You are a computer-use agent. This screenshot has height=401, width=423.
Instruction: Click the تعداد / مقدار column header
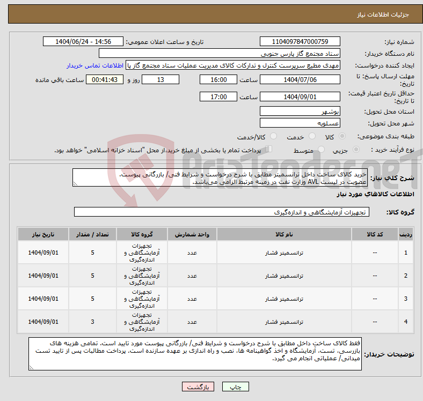92,234
